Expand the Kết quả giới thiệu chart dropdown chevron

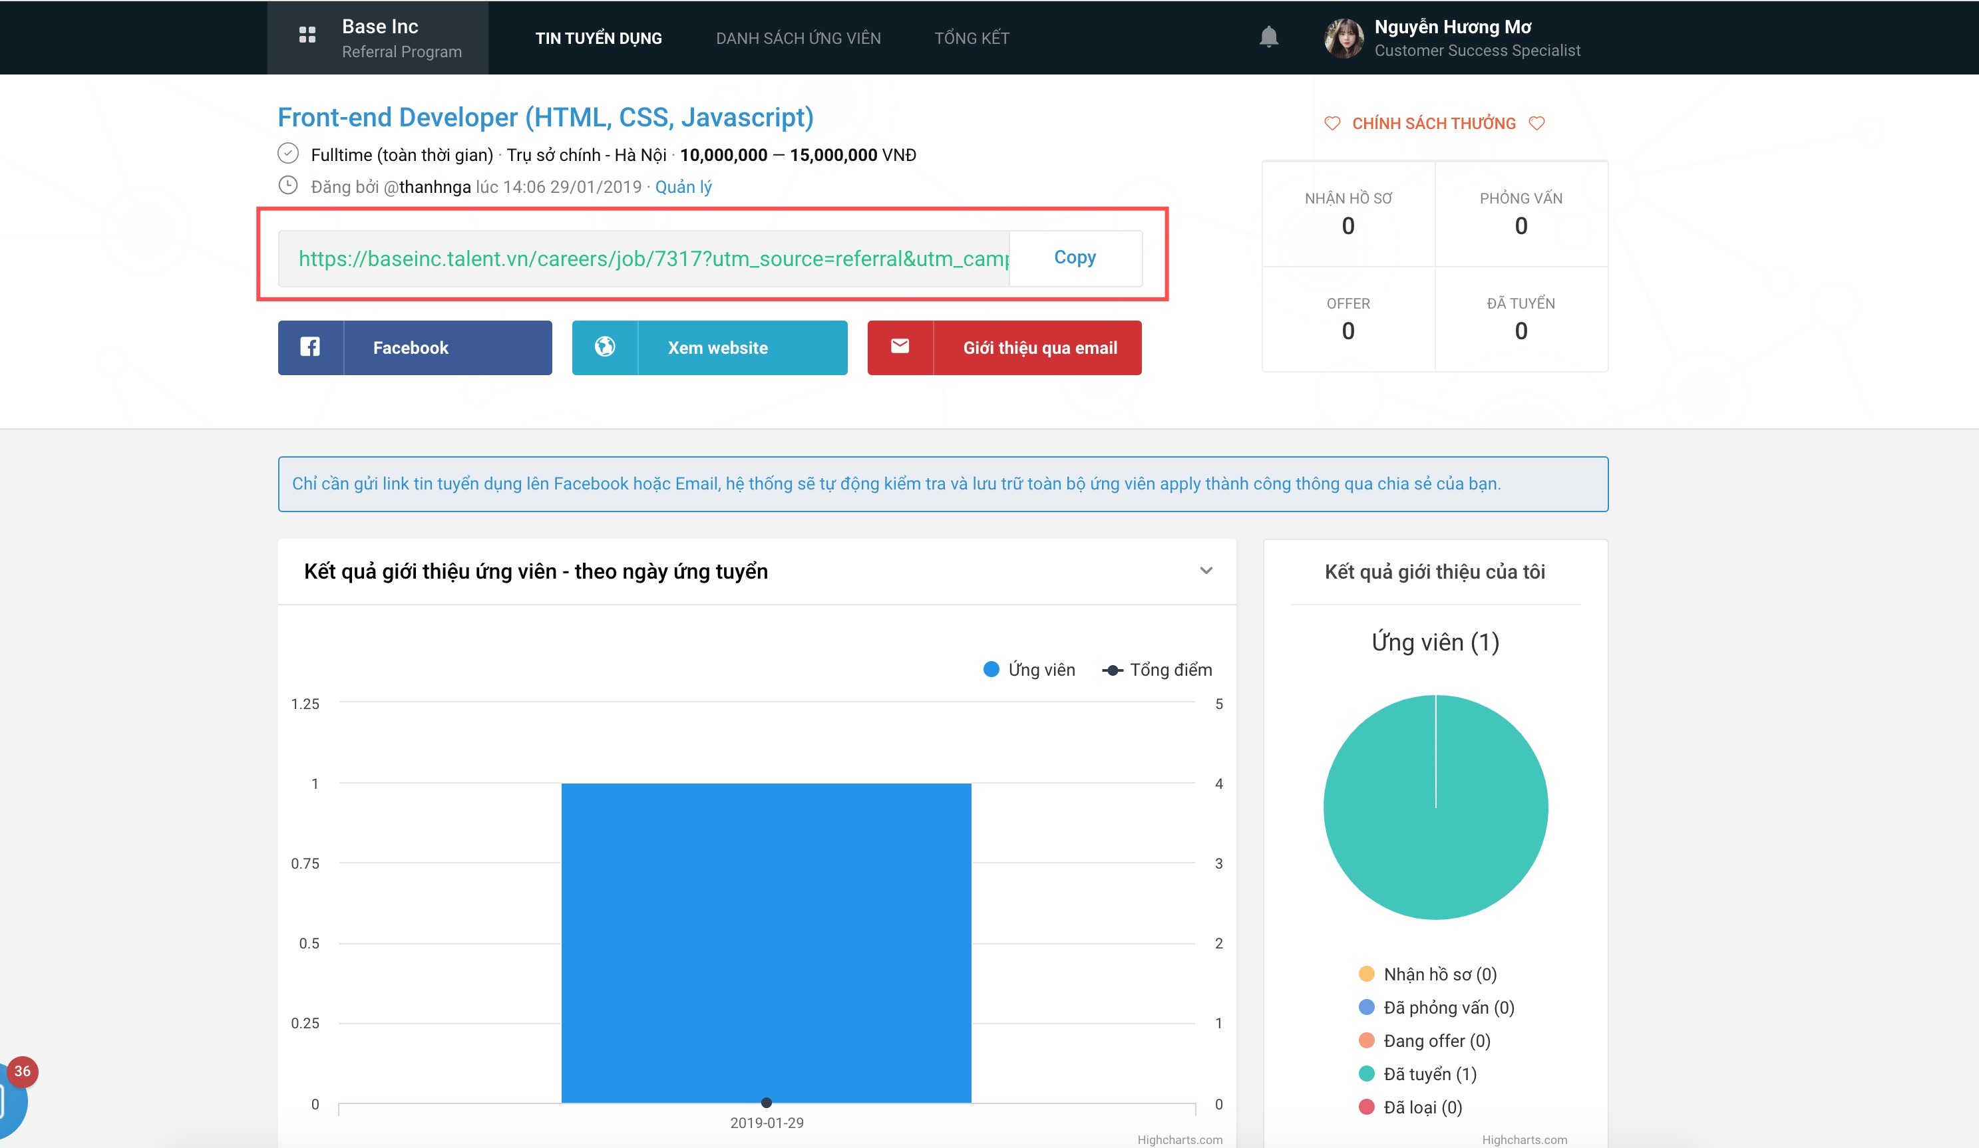tap(1206, 571)
